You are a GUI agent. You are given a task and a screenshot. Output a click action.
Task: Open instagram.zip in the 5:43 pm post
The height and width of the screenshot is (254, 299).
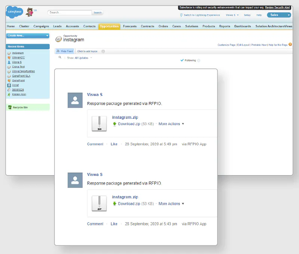coord(125,197)
